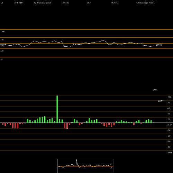
Task: Click the MR axis label -60
Action: [169, 142]
